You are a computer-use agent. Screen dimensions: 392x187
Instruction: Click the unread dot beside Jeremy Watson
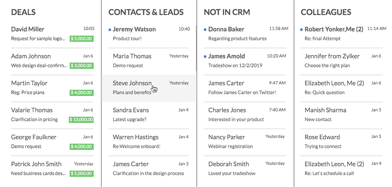coord(110,30)
